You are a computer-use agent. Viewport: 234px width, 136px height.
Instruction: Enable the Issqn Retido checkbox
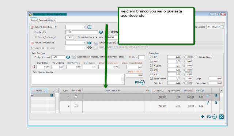(151, 78)
